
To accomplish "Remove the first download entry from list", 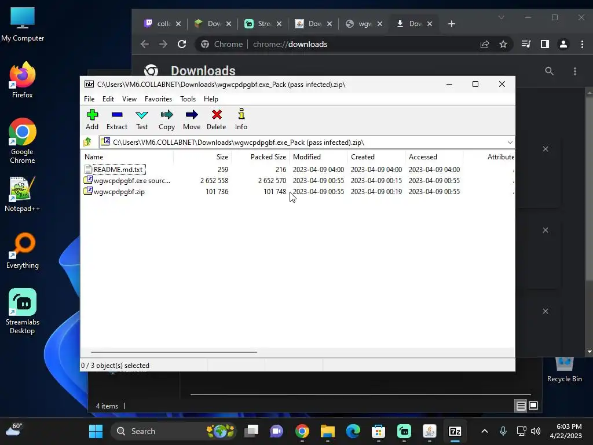I will point(546,149).
